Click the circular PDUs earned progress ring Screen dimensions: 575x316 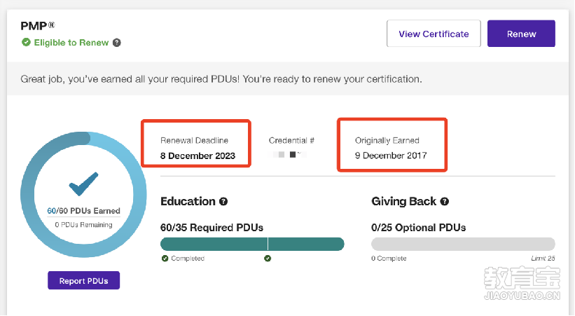pos(83,195)
